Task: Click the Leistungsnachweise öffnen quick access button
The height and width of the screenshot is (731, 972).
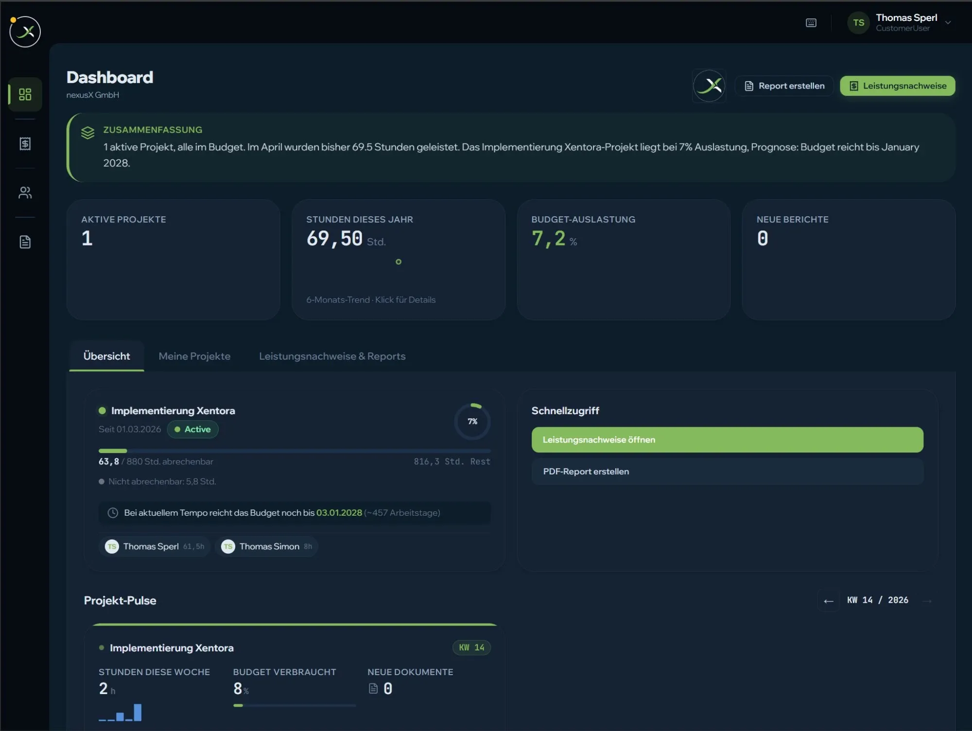Action: pyautogui.click(x=728, y=440)
